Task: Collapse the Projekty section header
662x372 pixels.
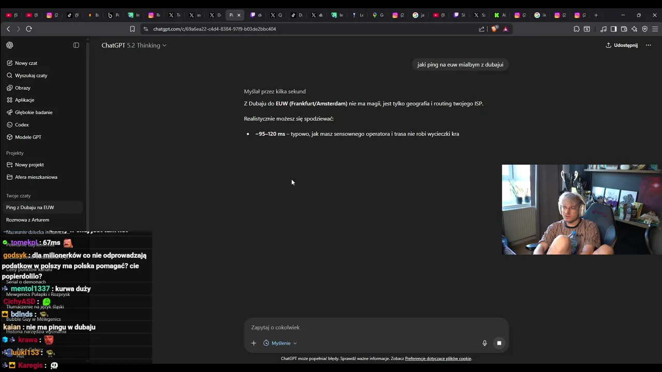Action: (x=15, y=153)
